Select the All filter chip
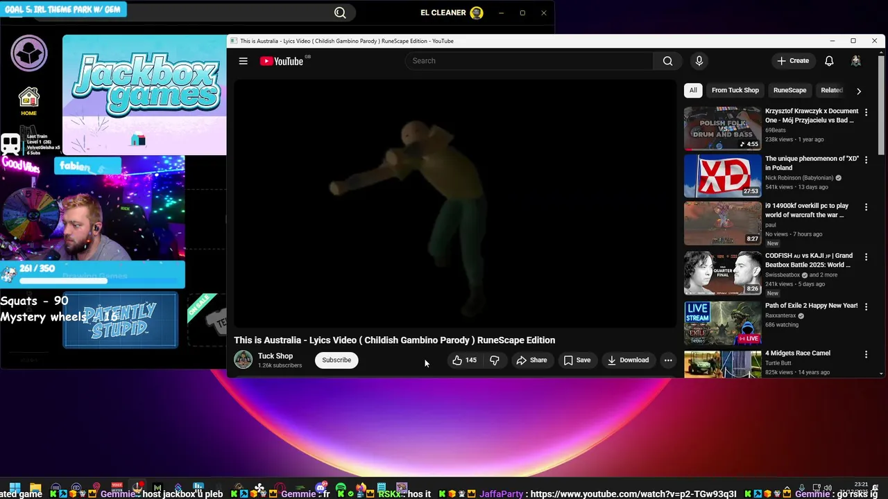The height and width of the screenshot is (499, 888). click(x=693, y=90)
